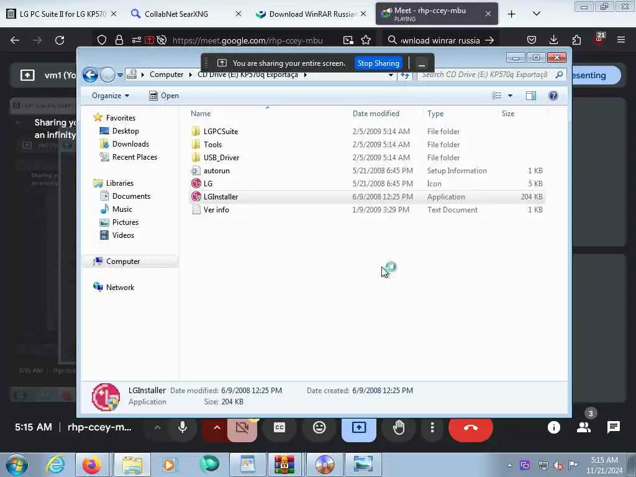Open a new browser tab
The image size is (636, 477).
click(x=512, y=14)
